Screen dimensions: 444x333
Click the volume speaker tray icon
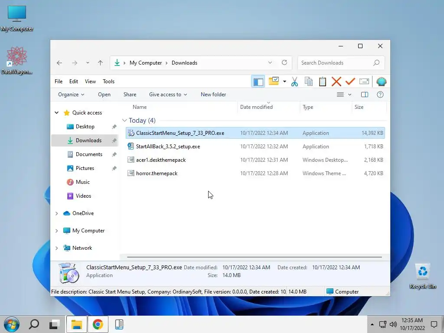point(393,324)
